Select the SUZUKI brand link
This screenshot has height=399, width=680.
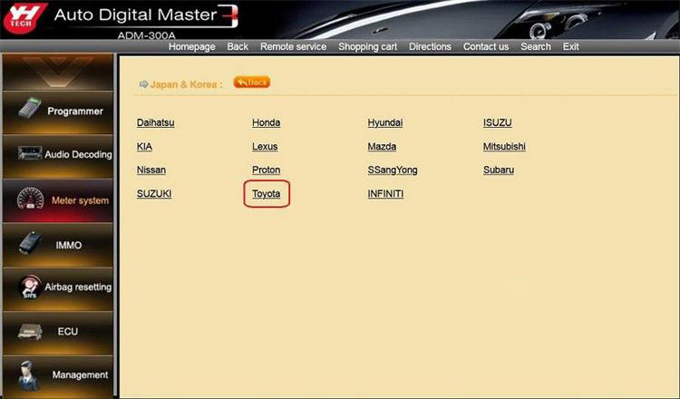(x=154, y=194)
